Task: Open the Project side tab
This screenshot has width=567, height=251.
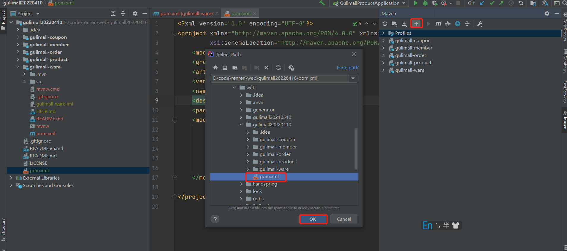Action: pyautogui.click(x=3, y=20)
